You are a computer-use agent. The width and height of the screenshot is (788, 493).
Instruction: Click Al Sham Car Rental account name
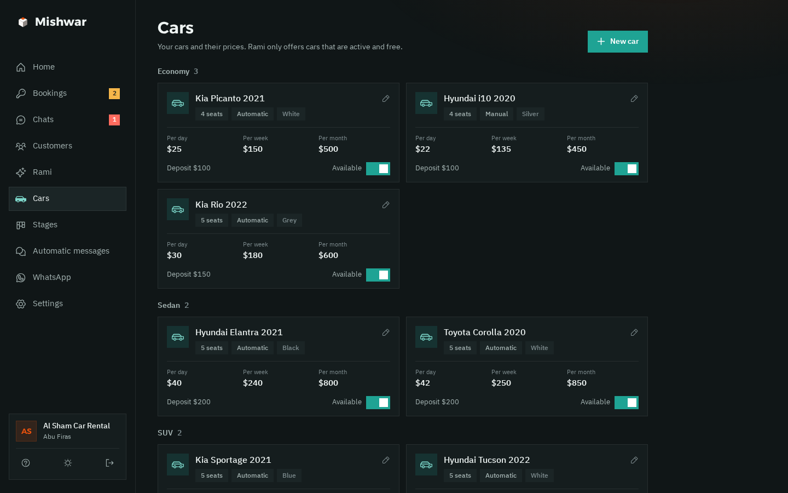click(x=77, y=426)
